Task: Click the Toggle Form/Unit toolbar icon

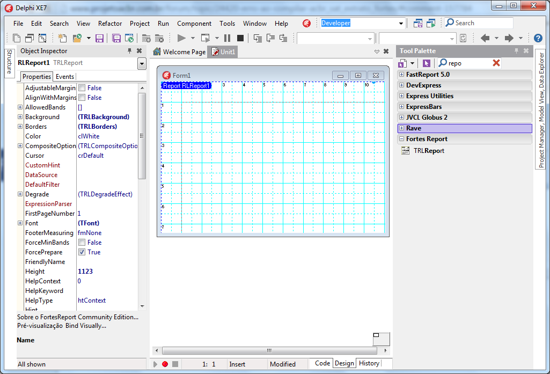Action: coord(42,38)
